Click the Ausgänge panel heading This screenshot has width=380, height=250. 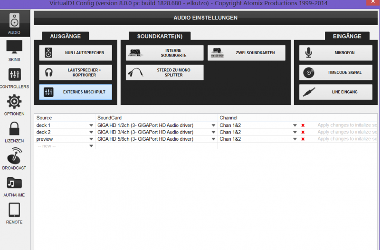pos(66,36)
